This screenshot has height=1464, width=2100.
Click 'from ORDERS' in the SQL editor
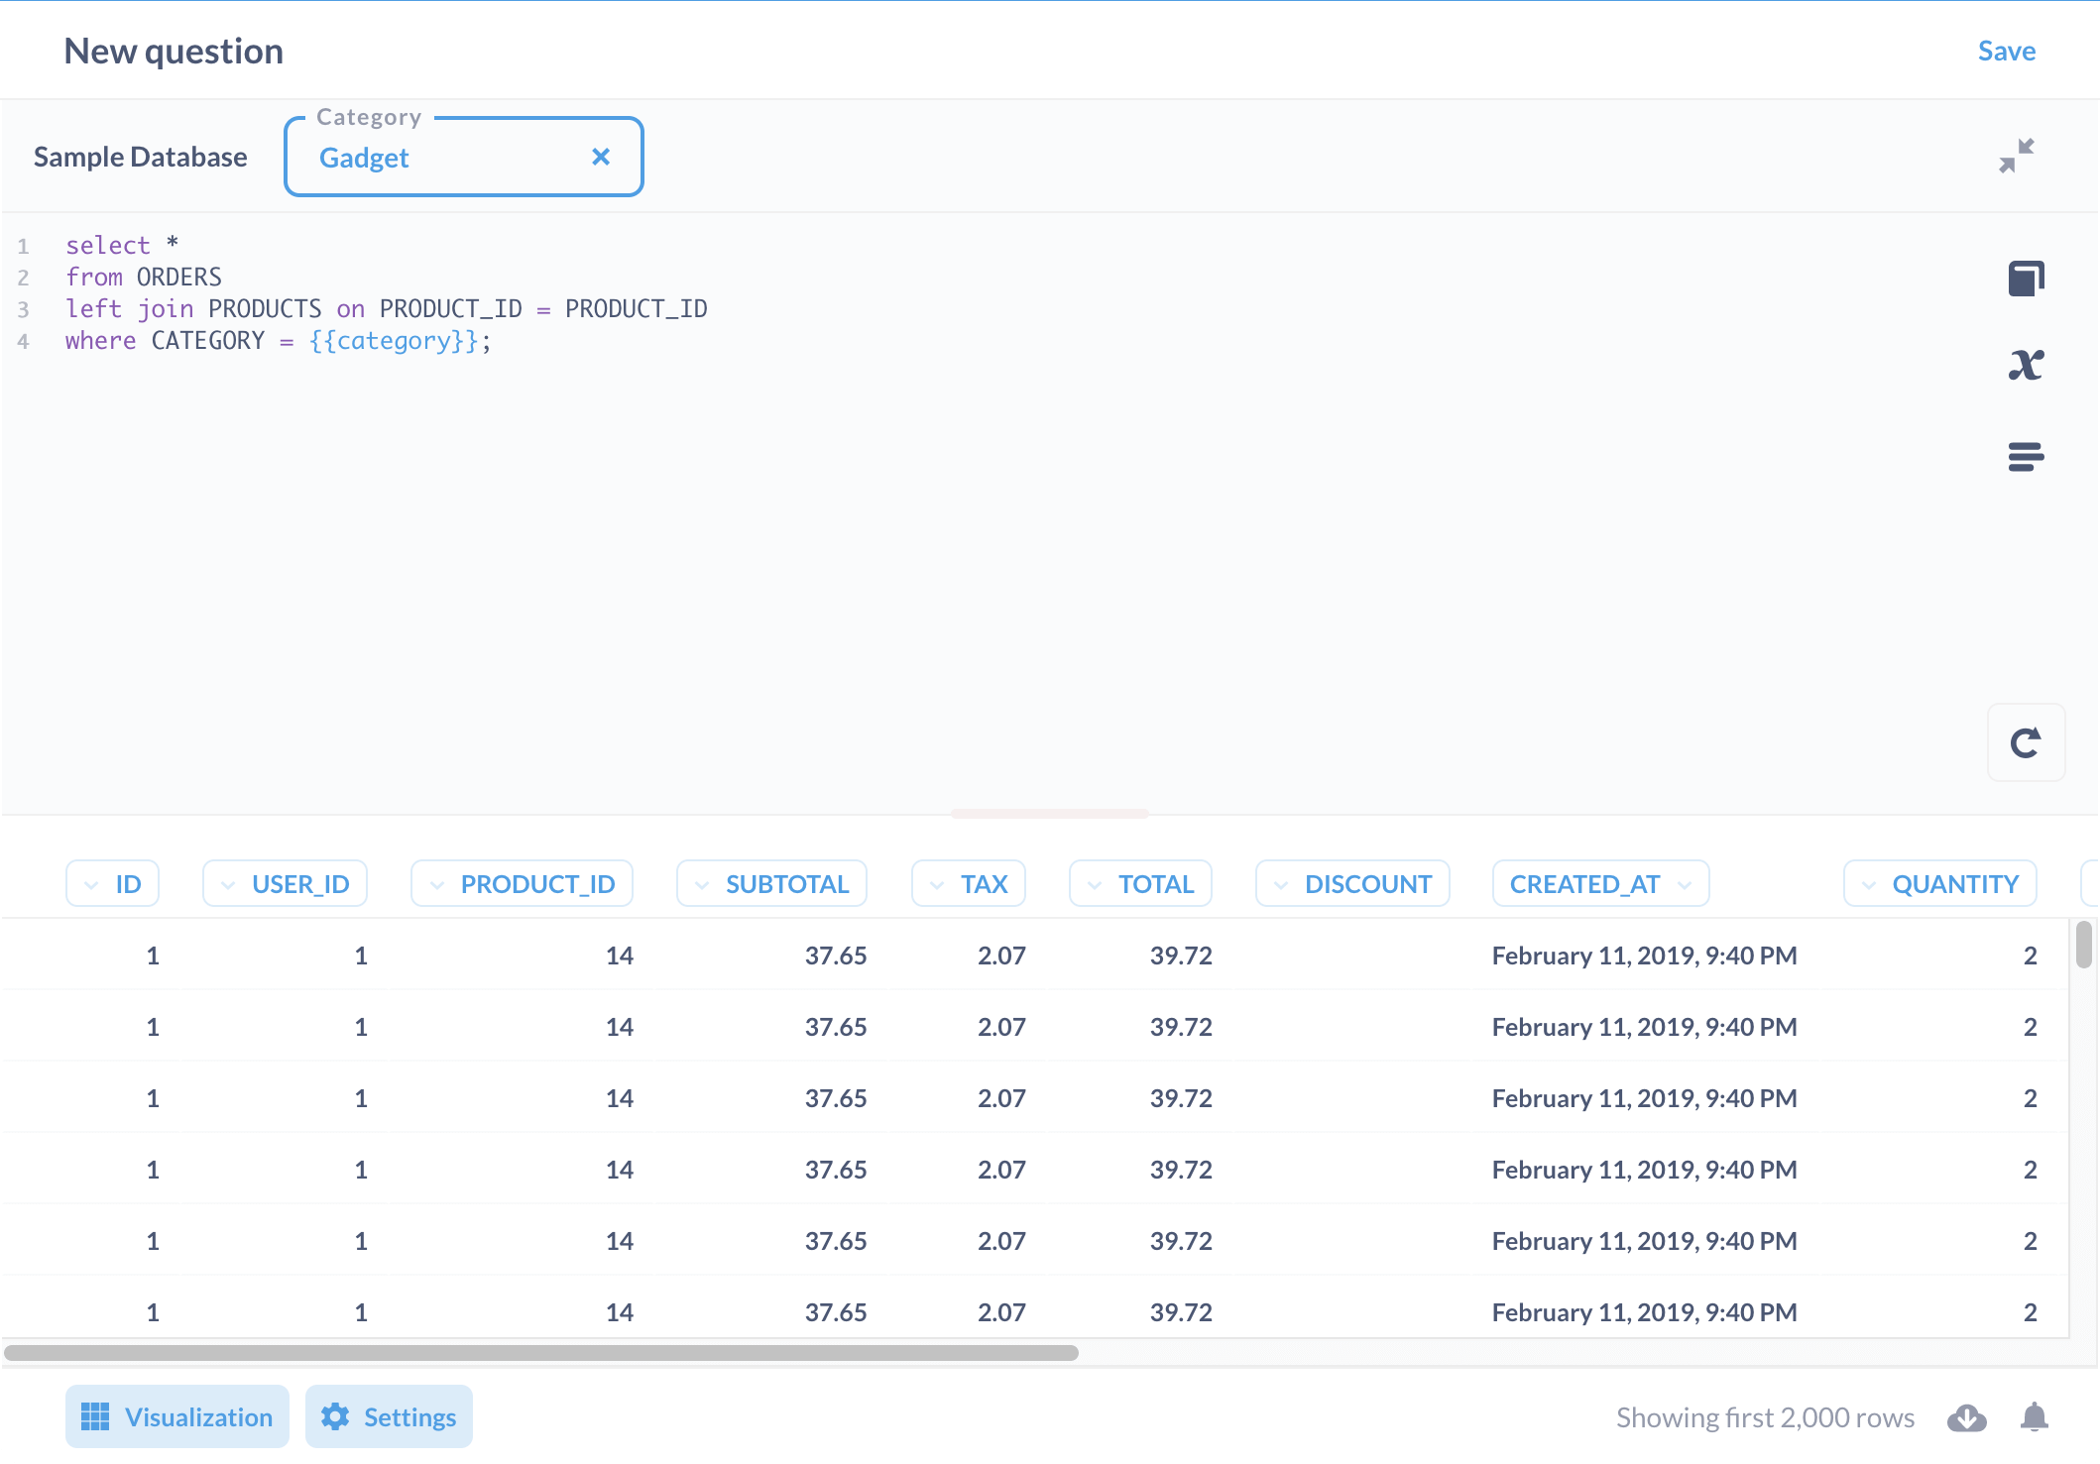point(143,277)
